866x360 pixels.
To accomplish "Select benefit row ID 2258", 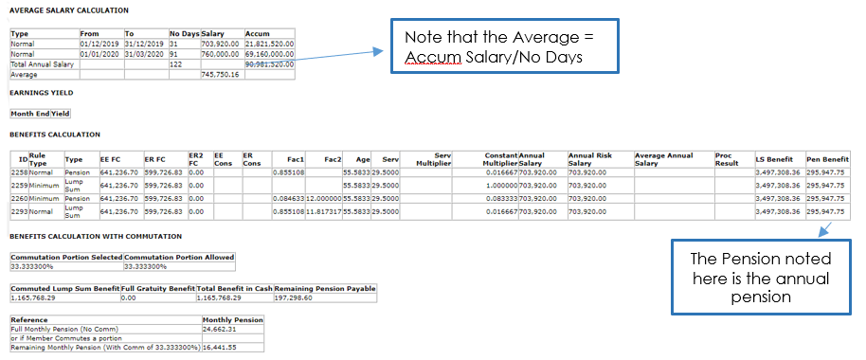I will point(19,172).
